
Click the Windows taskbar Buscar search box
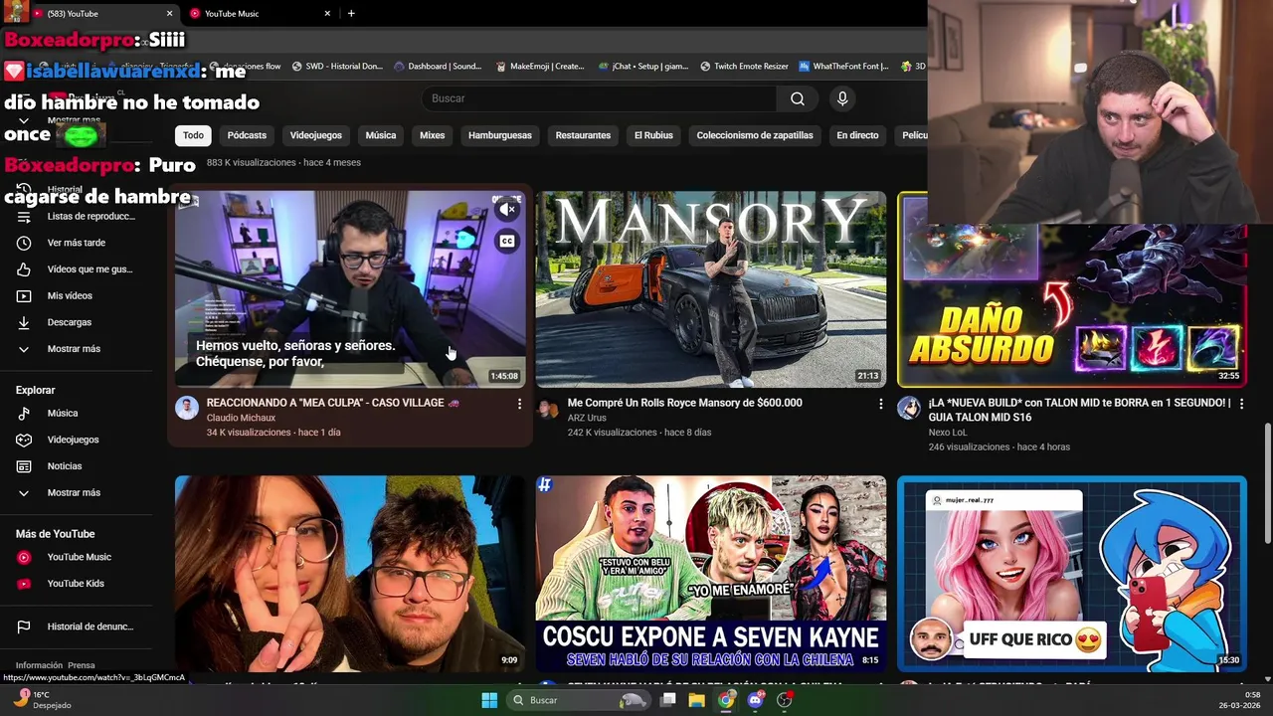(580, 700)
